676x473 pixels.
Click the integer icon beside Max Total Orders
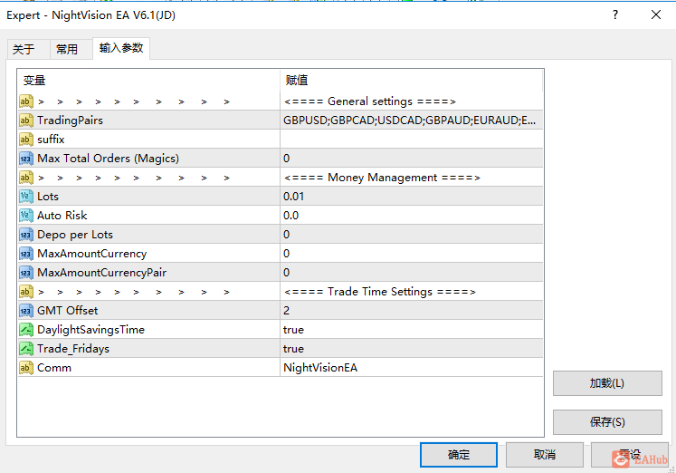[26, 159]
